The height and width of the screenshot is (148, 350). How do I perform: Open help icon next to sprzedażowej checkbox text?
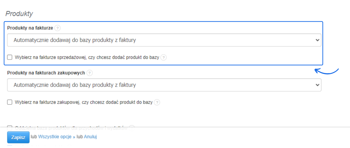coord(164,58)
